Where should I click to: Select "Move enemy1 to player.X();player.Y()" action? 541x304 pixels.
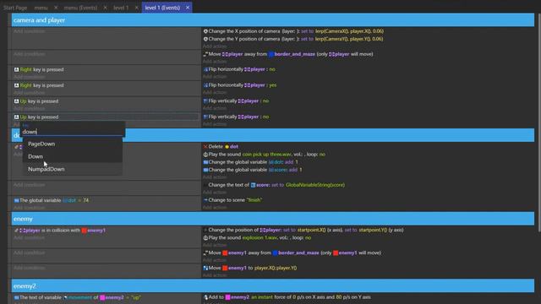pyautogui.click(x=250, y=268)
